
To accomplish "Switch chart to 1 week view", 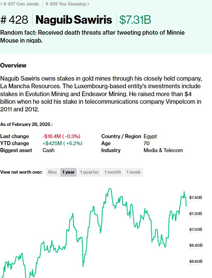I will click(x=133, y=172).
